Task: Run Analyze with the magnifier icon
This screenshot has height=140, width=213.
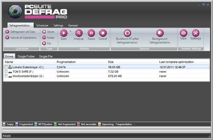Action: [x=79, y=33]
